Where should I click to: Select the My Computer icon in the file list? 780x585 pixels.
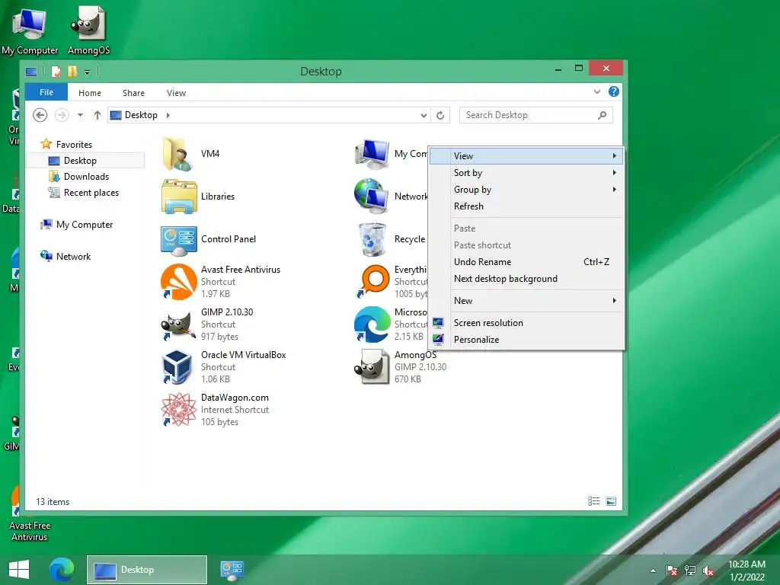pos(372,154)
